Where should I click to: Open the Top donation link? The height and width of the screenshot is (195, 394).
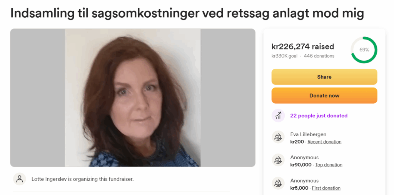(329, 165)
